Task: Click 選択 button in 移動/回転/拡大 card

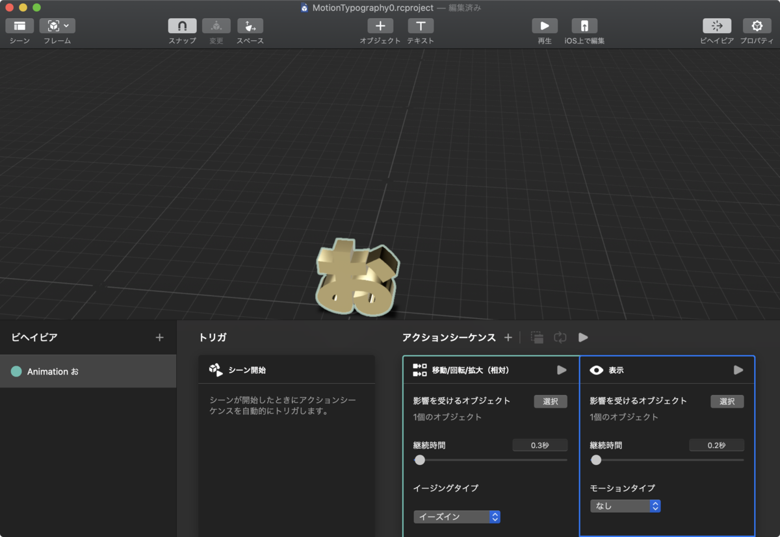Action: point(551,401)
